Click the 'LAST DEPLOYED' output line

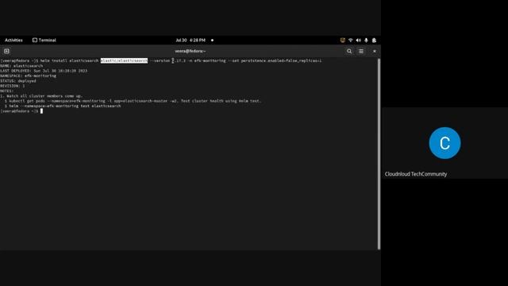click(44, 71)
